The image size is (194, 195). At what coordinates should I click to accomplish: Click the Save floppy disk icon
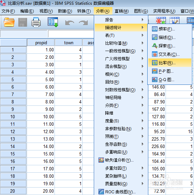[x=23, y=22]
